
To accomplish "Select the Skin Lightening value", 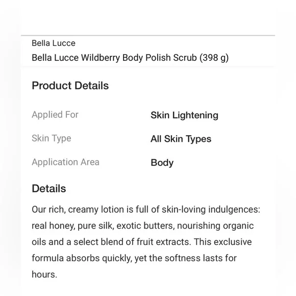I will (x=184, y=115).
